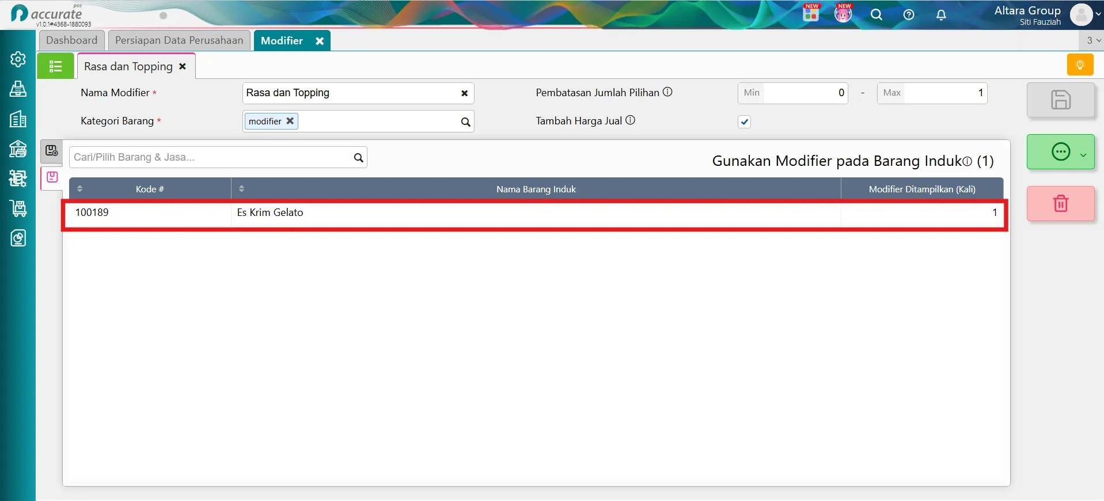The height and width of the screenshot is (501, 1104).
Task: Clear the Nama Modifier field
Action: tap(464, 93)
